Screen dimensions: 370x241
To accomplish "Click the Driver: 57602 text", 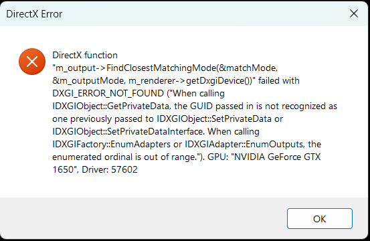I will pos(110,170).
